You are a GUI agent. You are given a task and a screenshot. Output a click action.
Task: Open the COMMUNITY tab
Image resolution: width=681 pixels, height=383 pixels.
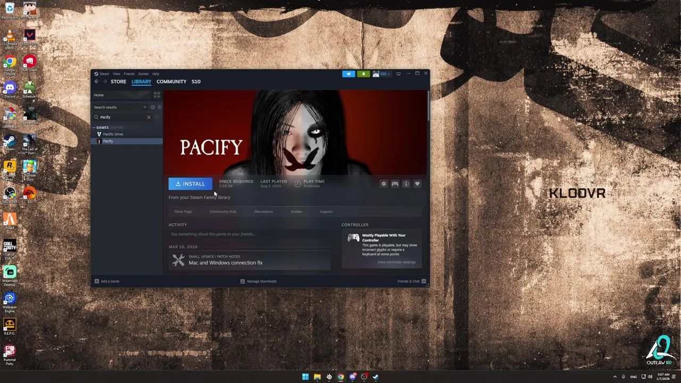(171, 81)
